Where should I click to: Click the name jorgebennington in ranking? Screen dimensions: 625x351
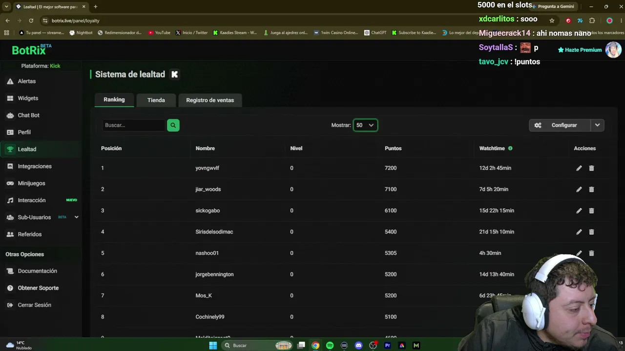214,274
